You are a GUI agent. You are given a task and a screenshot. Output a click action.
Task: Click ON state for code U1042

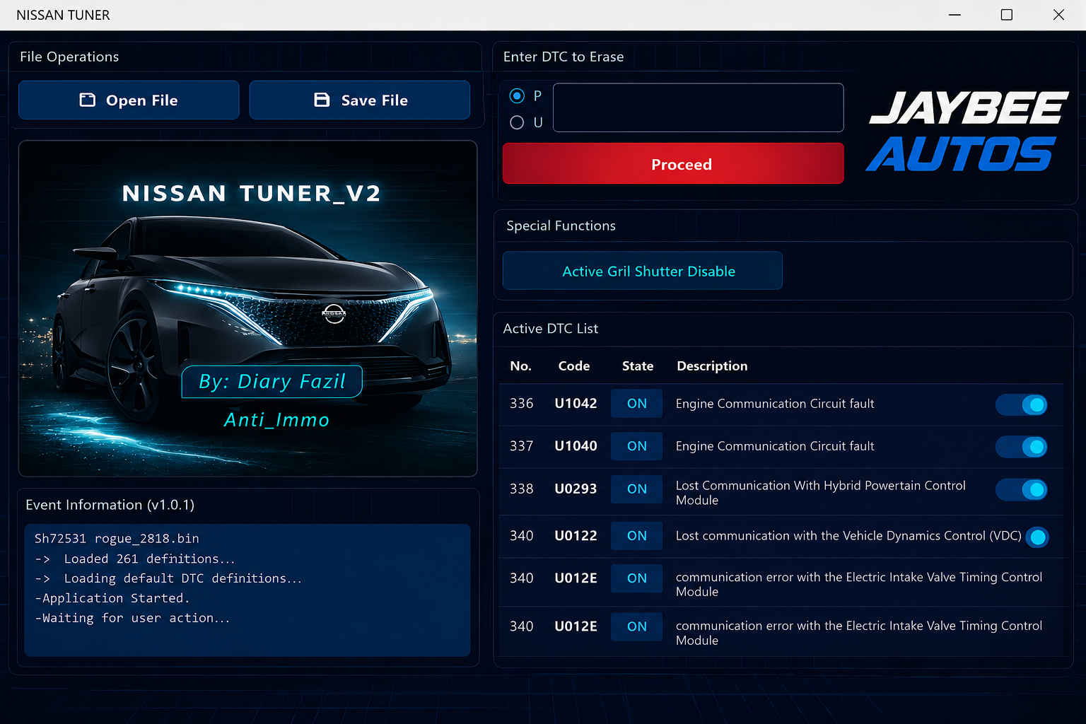[x=637, y=404]
